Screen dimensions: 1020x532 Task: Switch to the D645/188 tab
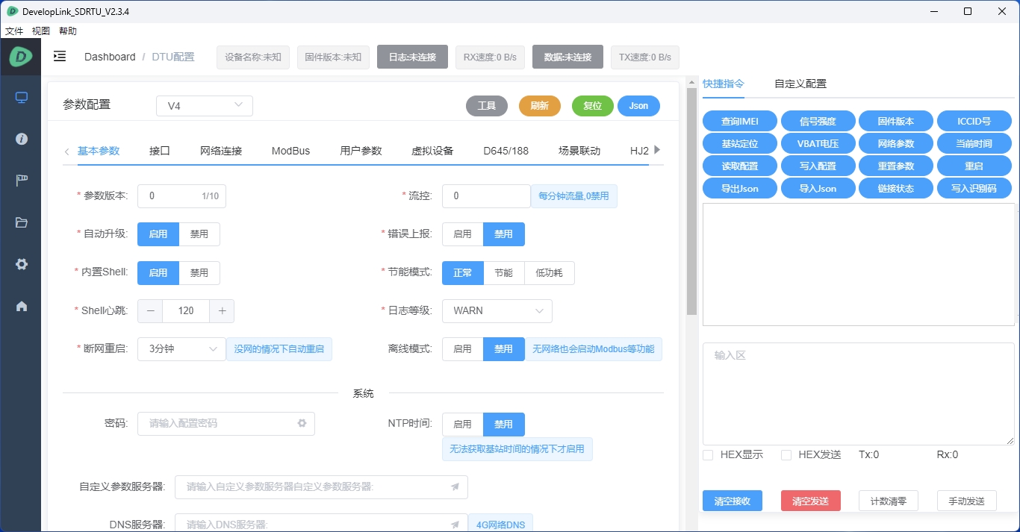pyautogui.click(x=506, y=151)
